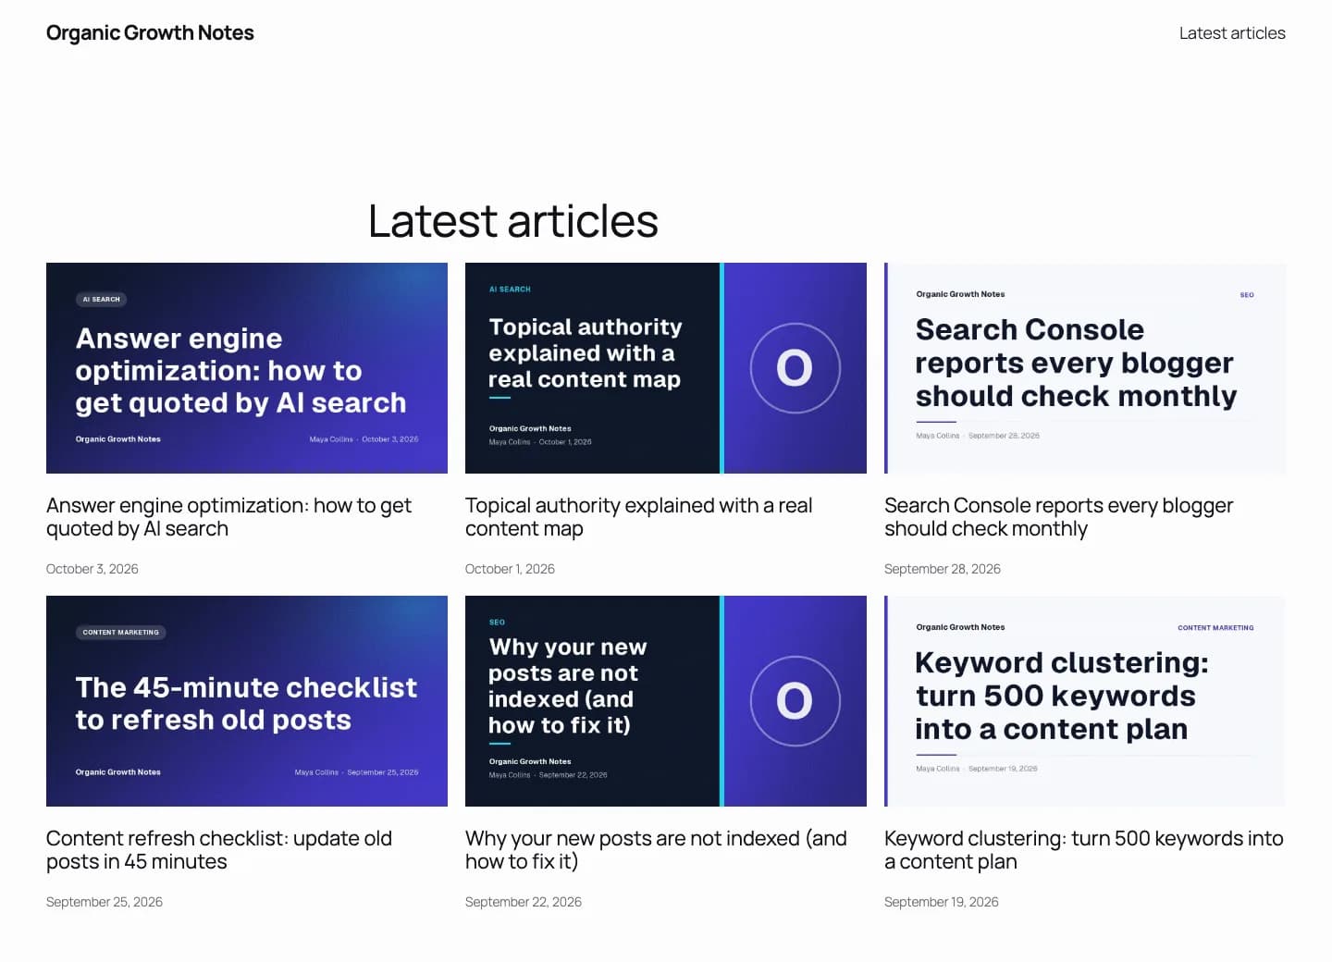This screenshot has width=1332, height=962.
Task: Open 'Keyword clustering: turn 500 keywords' title link
Action: click(1084, 850)
